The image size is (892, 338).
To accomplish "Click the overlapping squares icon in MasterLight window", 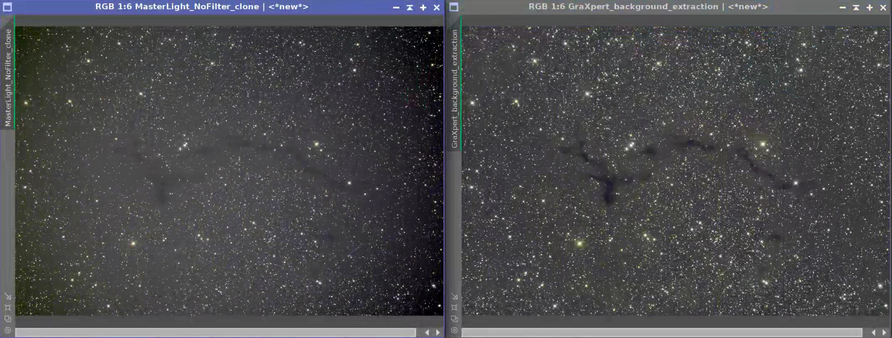I will [x=8, y=319].
